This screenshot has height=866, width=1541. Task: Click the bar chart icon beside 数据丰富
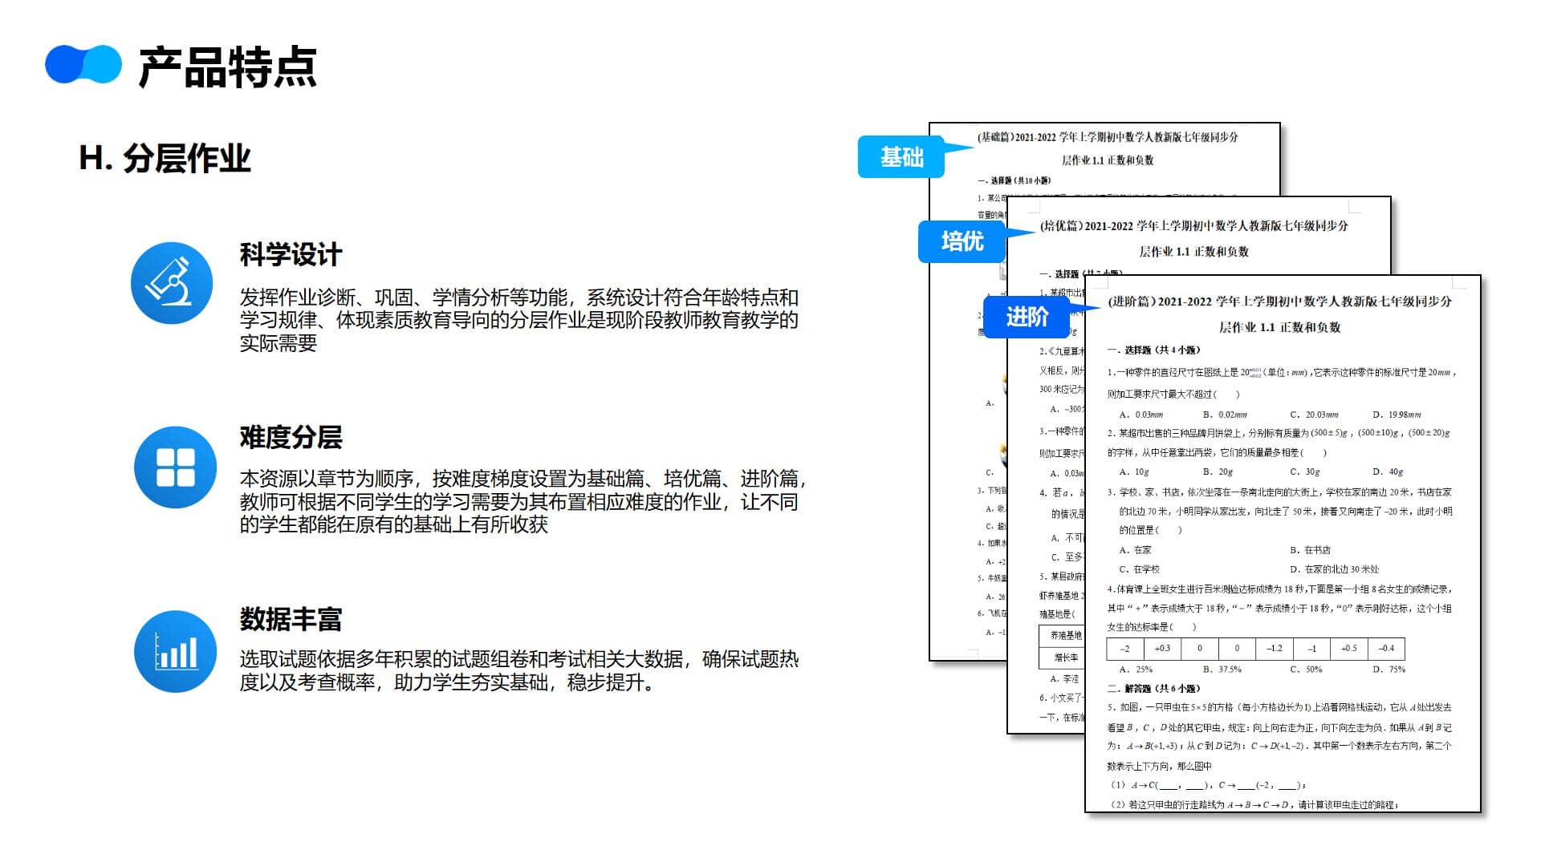(175, 651)
